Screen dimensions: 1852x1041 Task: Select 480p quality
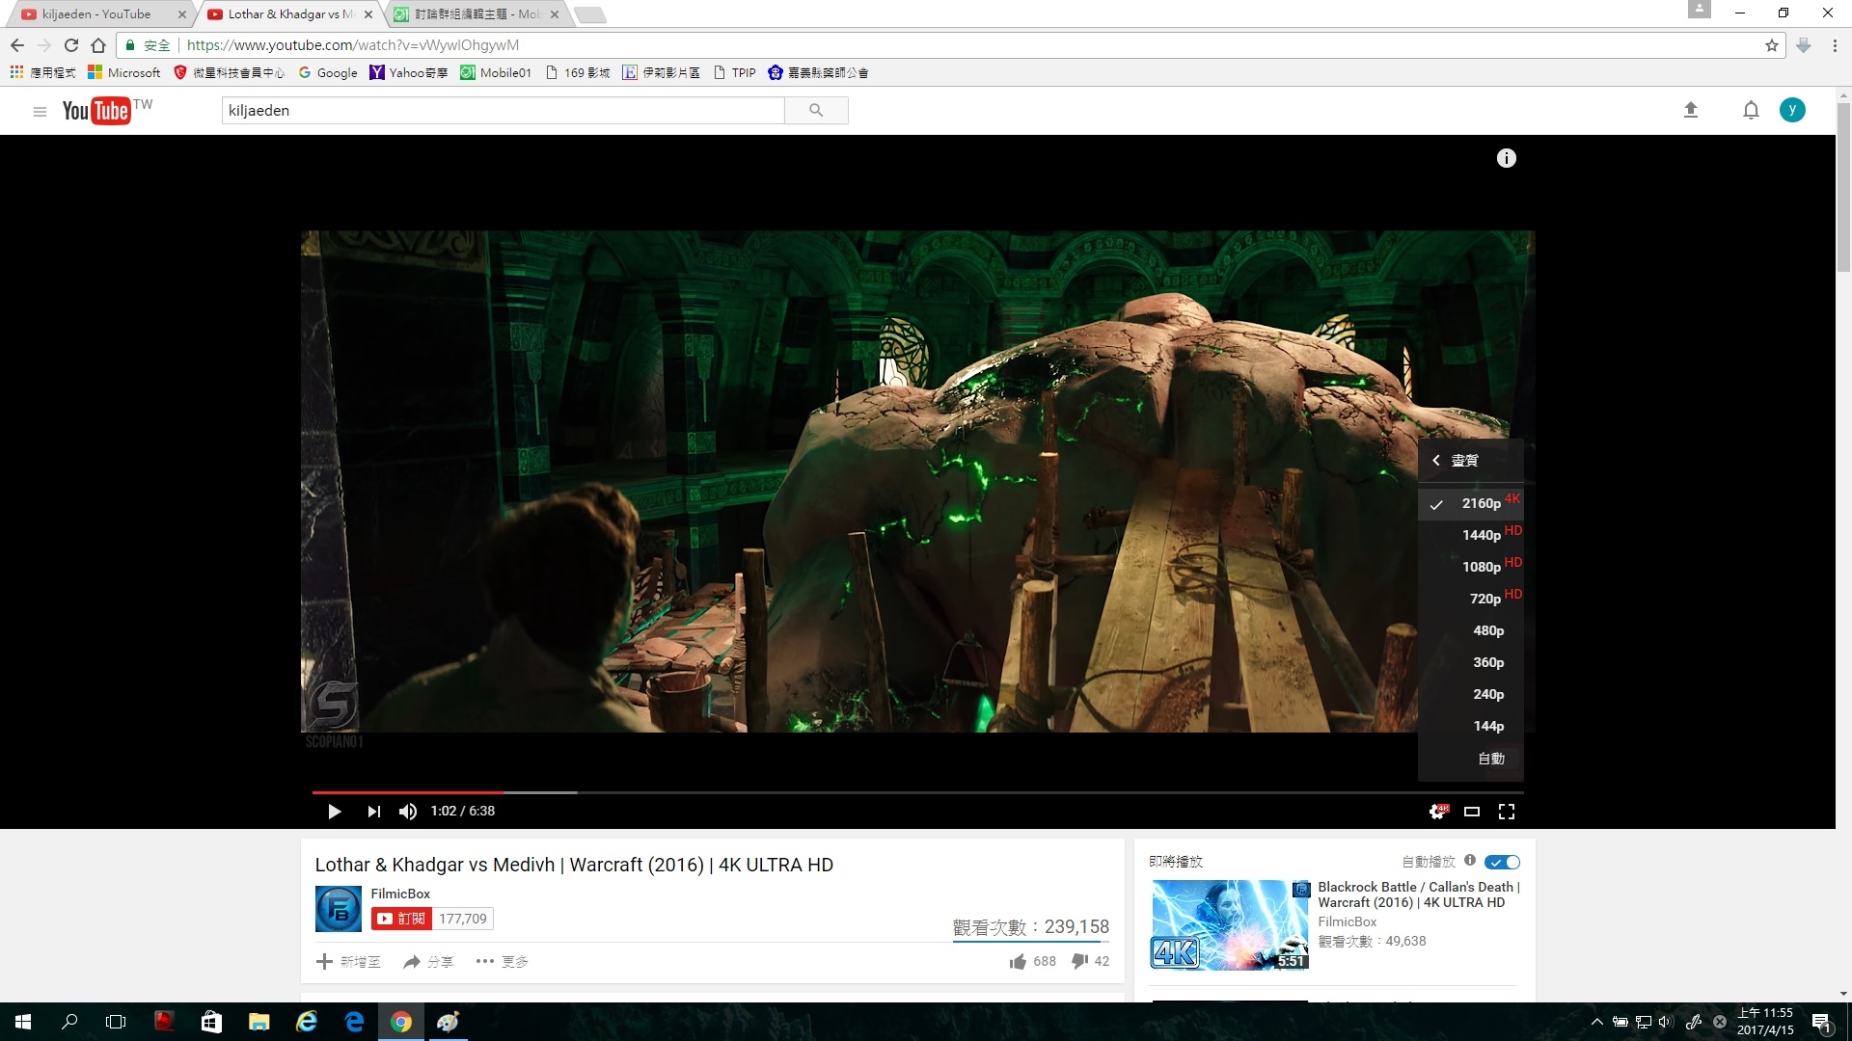[1470, 630]
